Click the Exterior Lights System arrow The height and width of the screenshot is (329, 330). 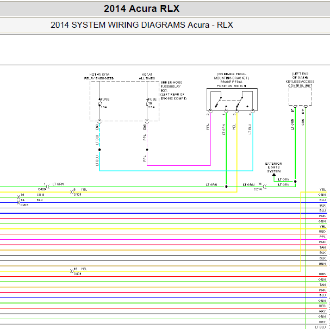point(274,175)
